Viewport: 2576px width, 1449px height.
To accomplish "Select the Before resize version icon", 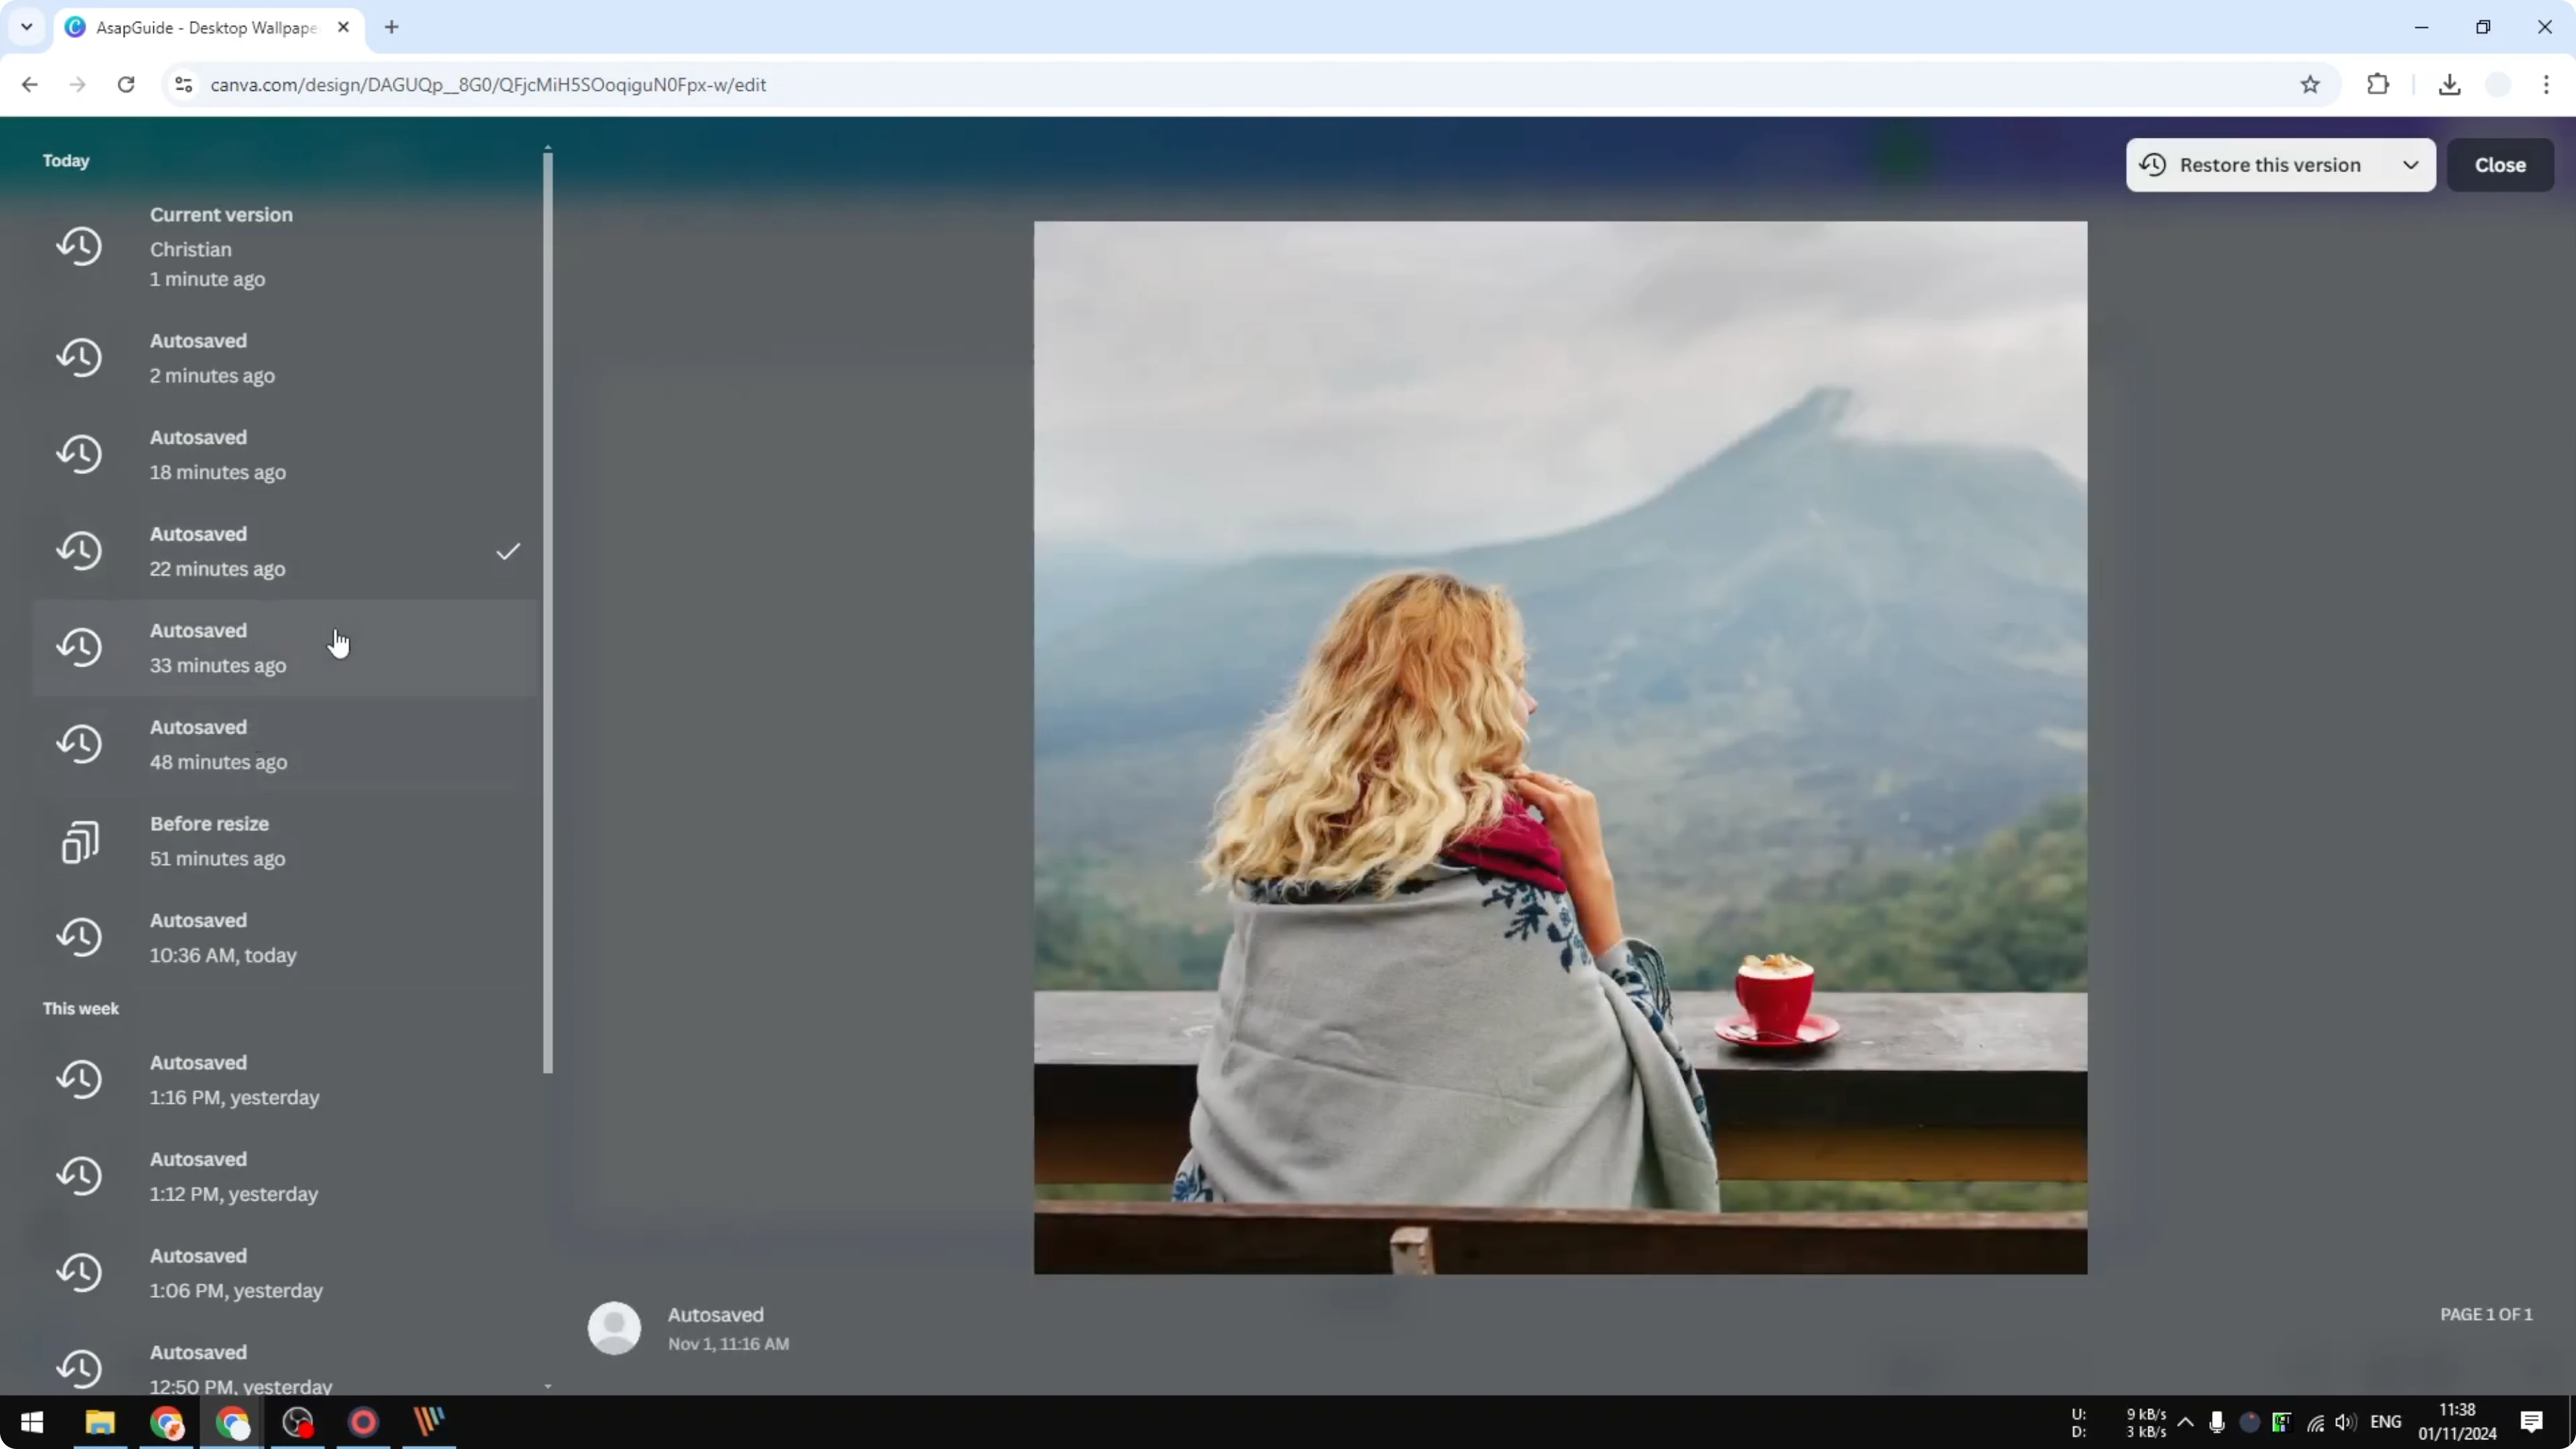I will (x=81, y=841).
